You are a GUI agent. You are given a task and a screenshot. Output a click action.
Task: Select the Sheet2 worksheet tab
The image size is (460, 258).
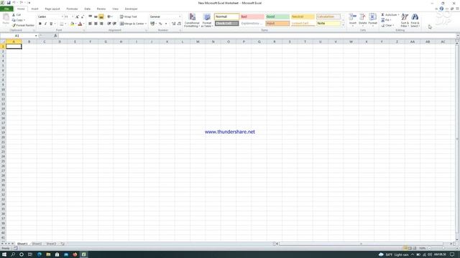point(37,244)
